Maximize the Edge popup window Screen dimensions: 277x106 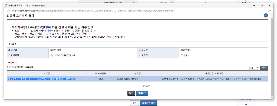coord(262,5)
